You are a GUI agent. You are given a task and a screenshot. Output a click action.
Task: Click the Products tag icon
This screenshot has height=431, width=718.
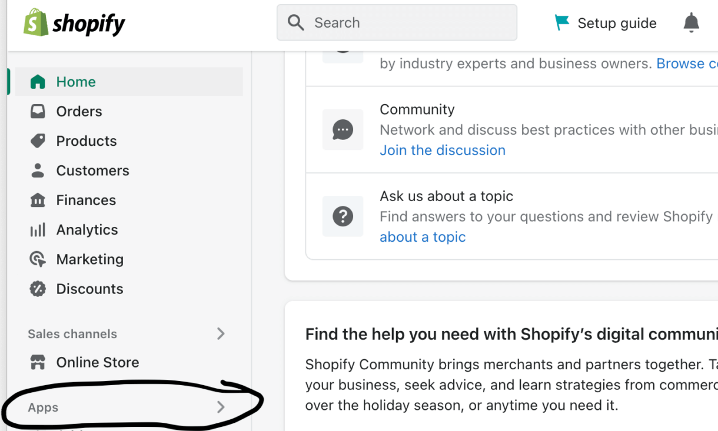click(38, 141)
